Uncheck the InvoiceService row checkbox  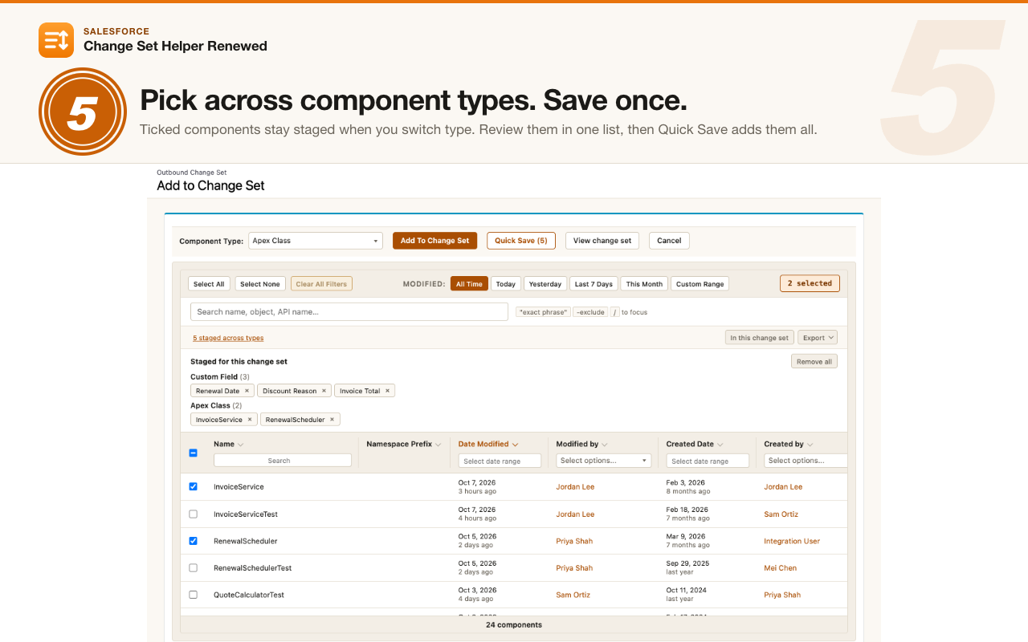point(193,486)
